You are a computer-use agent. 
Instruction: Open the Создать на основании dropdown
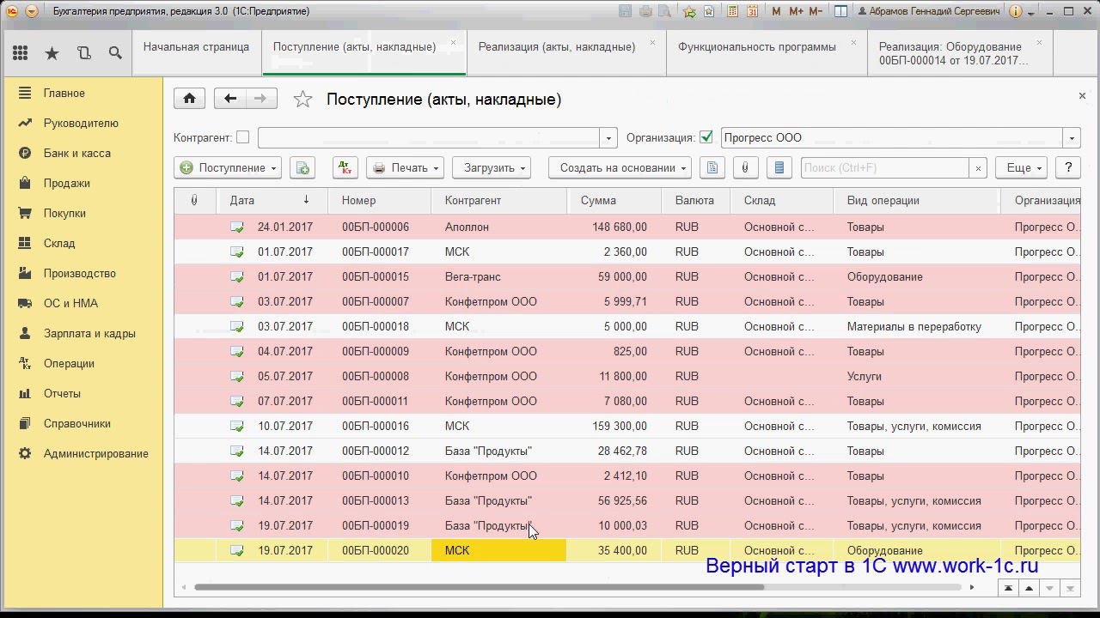(x=620, y=168)
